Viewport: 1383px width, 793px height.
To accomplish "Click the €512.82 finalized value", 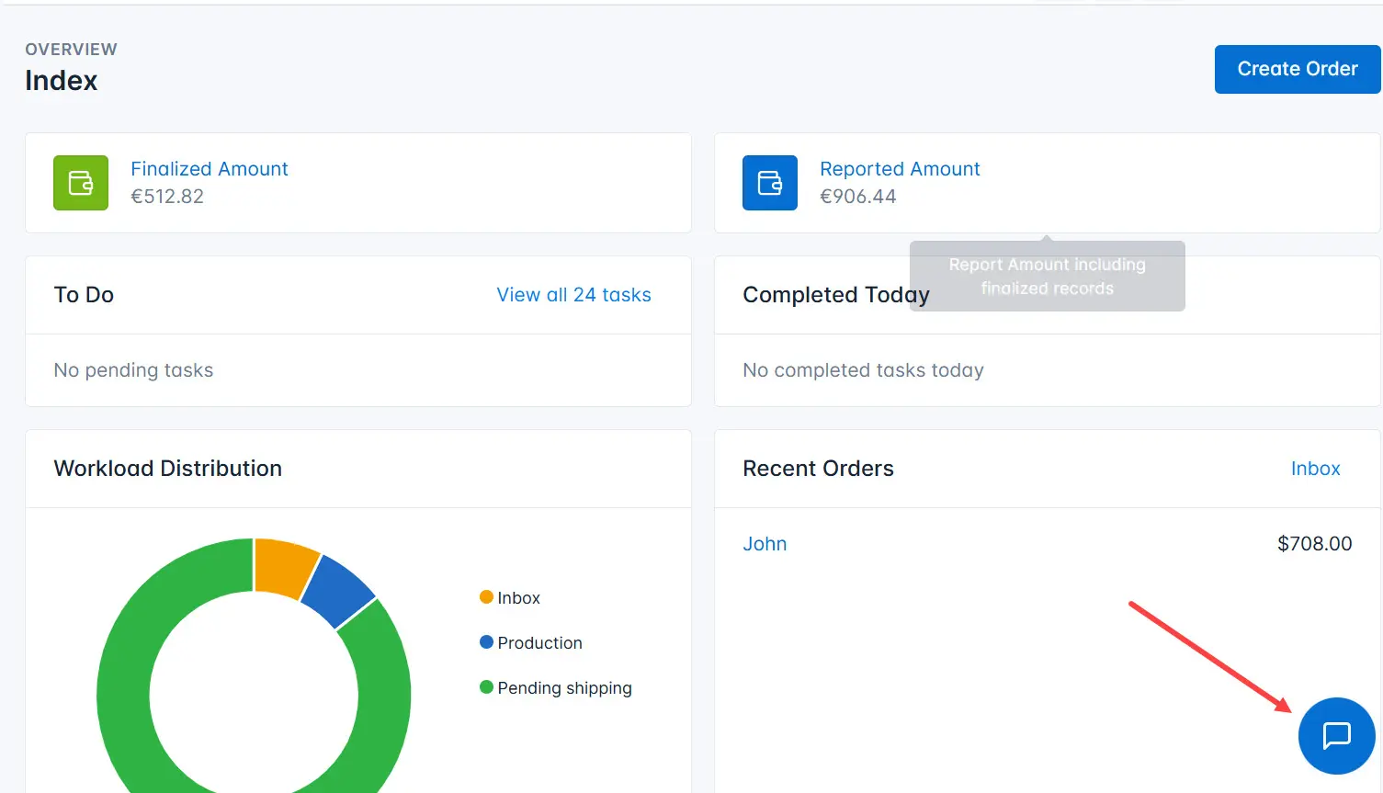I will coord(167,197).
